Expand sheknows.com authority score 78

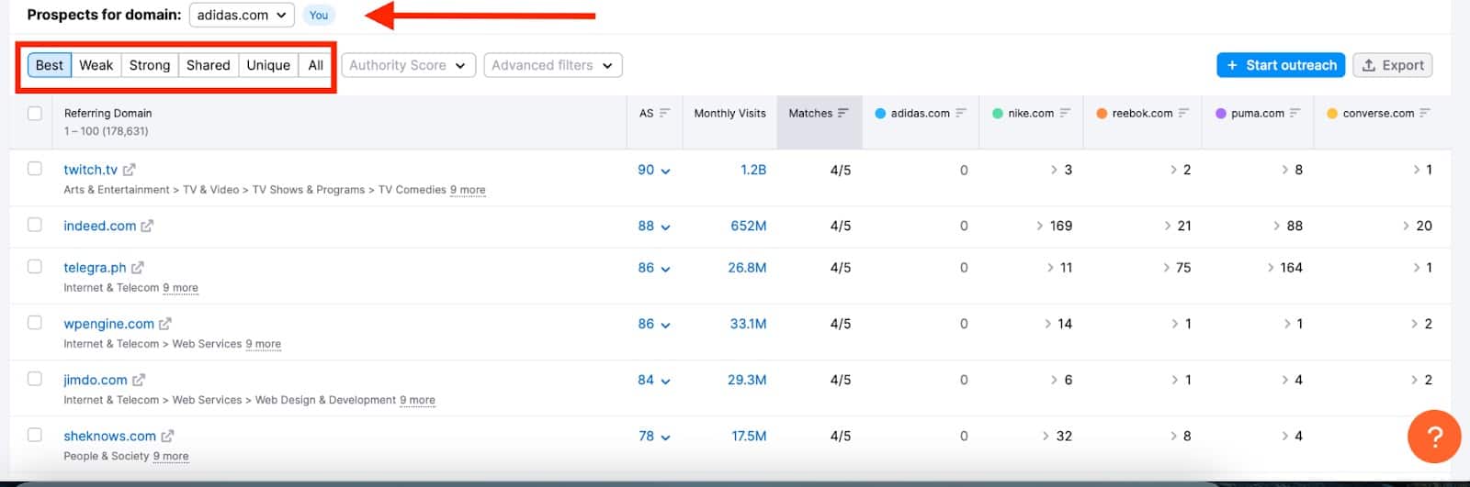[654, 436]
